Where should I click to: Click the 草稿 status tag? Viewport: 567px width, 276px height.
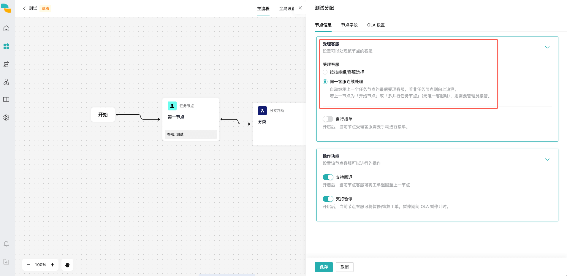tap(45, 8)
